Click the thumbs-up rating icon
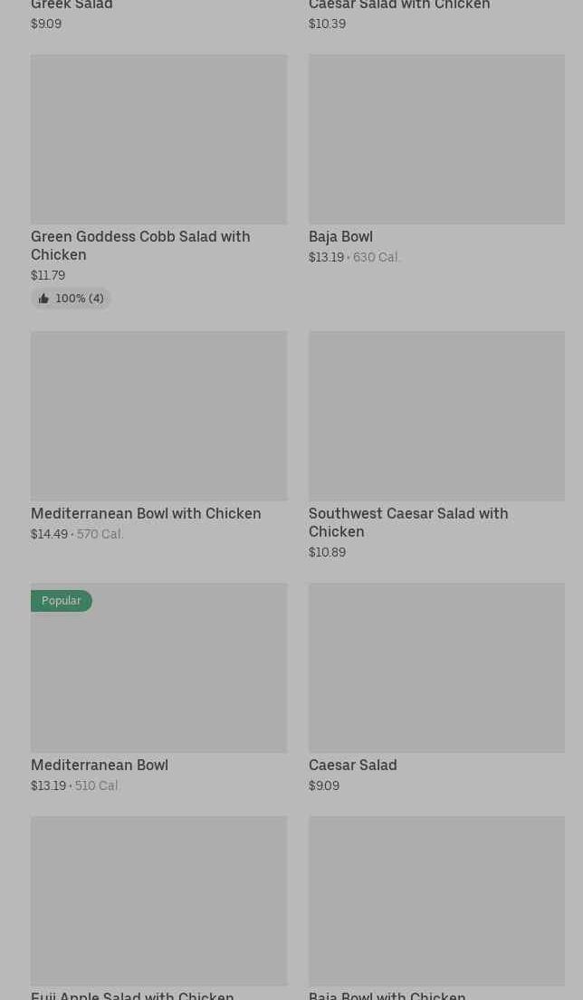583x1000 pixels. (43, 299)
